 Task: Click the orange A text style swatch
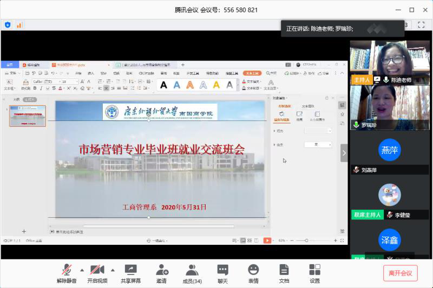pyautogui.click(x=190, y=85)
